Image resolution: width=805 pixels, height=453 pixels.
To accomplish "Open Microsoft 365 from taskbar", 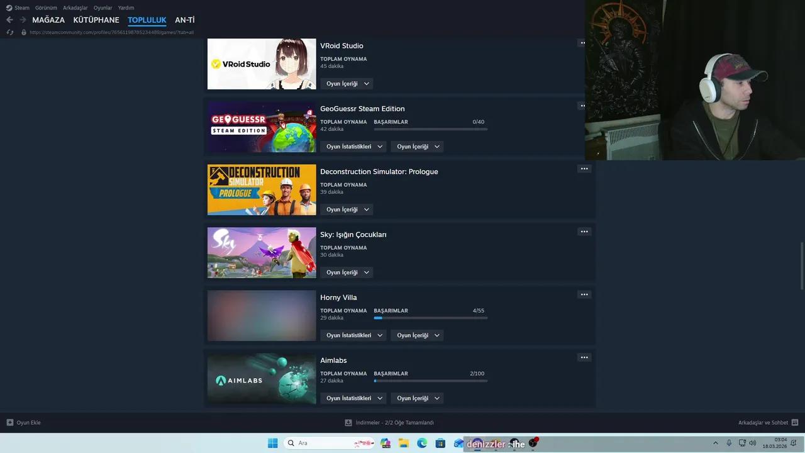I will click(386, 443).
